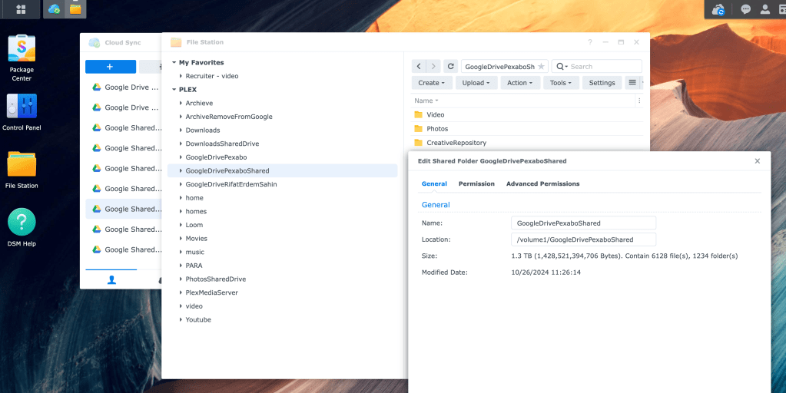Select the homes folder in the tree
Screen dimensions: 786x393
196,211
